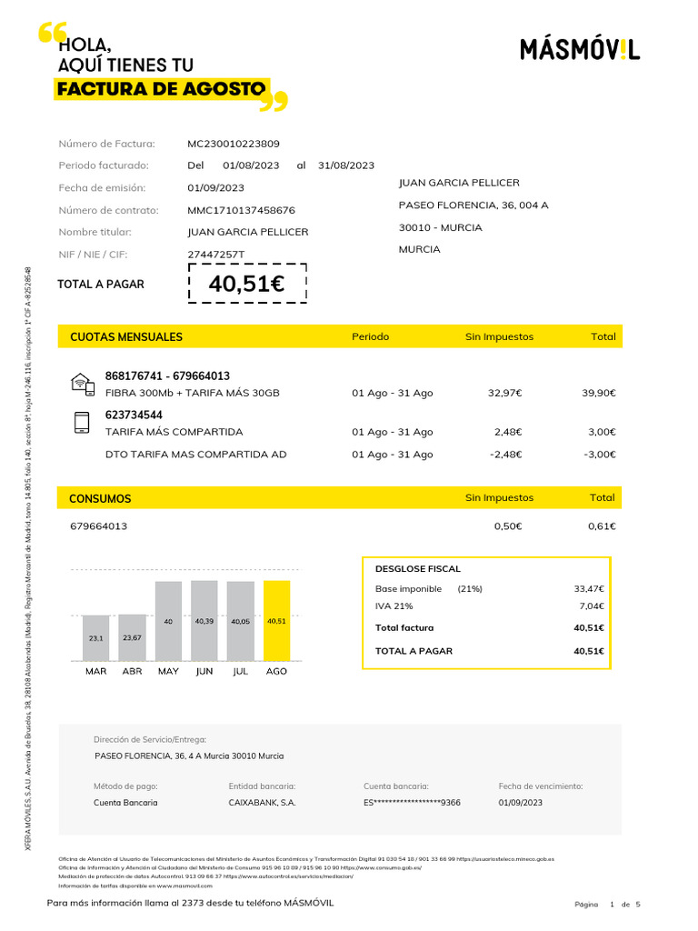Click the Sin Impuestos header in CUOTAS MENSUALES
Viewport: 698px width, 931px height.
click(x=499, y=336)
